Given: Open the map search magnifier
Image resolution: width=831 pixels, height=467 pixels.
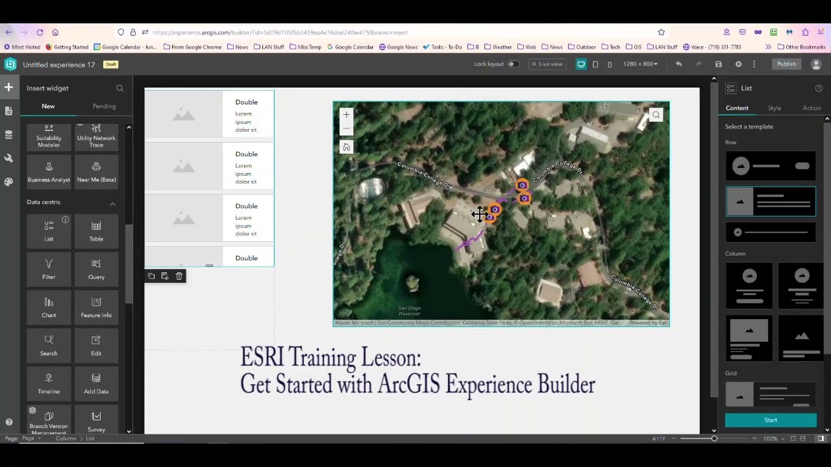Looking at the screenshot, I should (656, 115).
